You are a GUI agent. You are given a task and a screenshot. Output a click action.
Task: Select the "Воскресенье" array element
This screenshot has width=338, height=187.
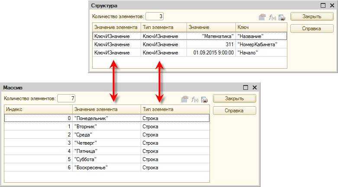pos(106,167)
